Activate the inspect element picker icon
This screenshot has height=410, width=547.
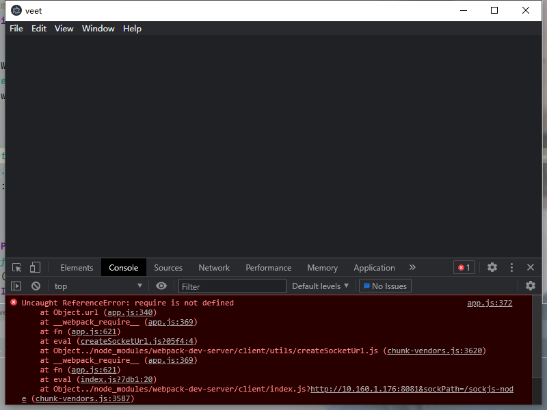[x=16, y=267]
